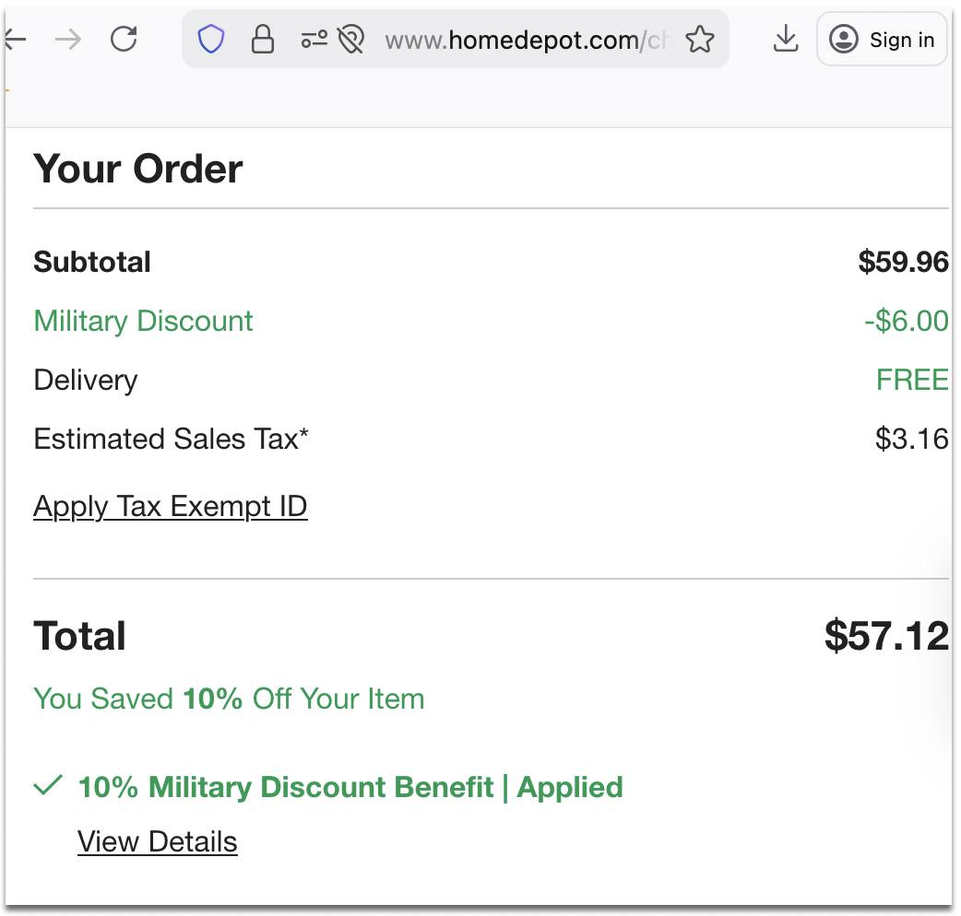Click the Sign in account button
Screen dimensions: 961x916
[x=882, y=39]
